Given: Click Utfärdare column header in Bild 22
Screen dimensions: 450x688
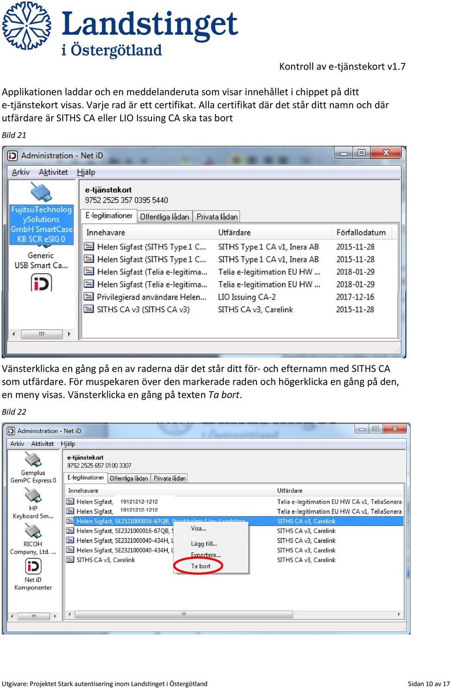Looking at the screenshot, I should [x=339, y=491].
